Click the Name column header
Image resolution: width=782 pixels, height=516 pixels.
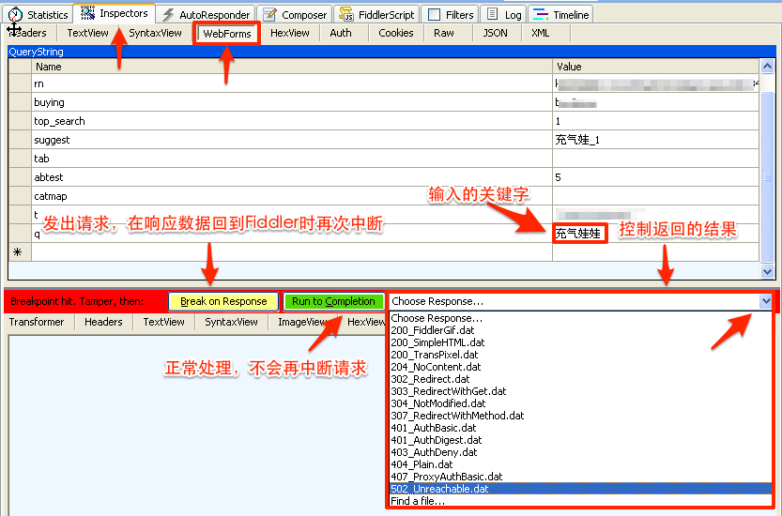click(292, 67)
